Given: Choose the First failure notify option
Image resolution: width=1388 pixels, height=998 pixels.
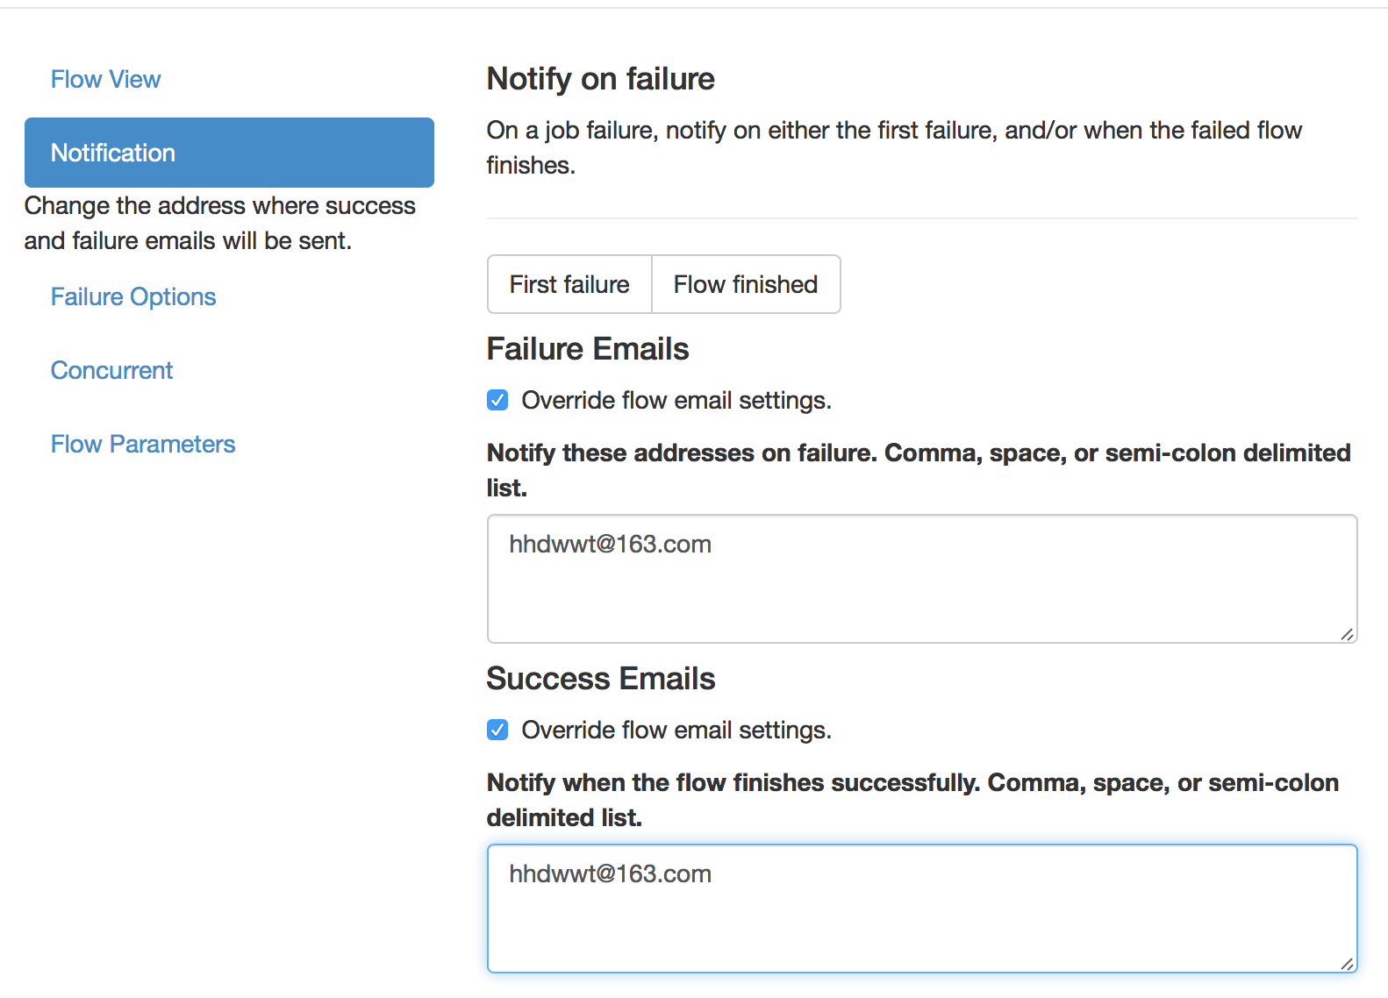Looking at the screenshot, I should tap(569, 285).
